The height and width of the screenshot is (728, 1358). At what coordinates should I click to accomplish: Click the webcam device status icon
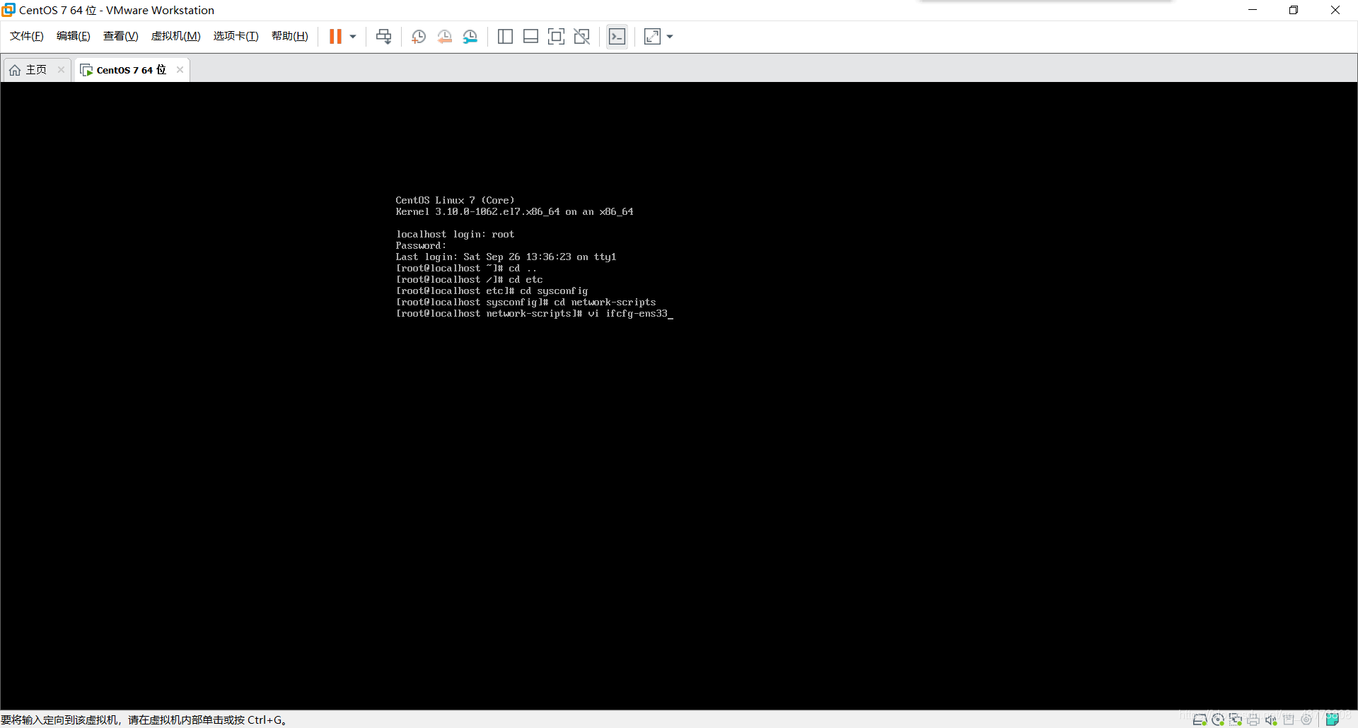tap(1306, 720)
